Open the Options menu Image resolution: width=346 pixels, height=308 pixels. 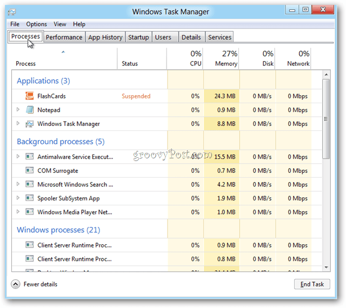36,24
